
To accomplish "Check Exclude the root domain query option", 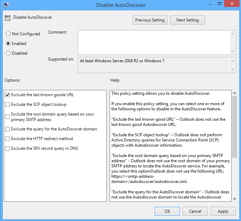I will (7, 117).
